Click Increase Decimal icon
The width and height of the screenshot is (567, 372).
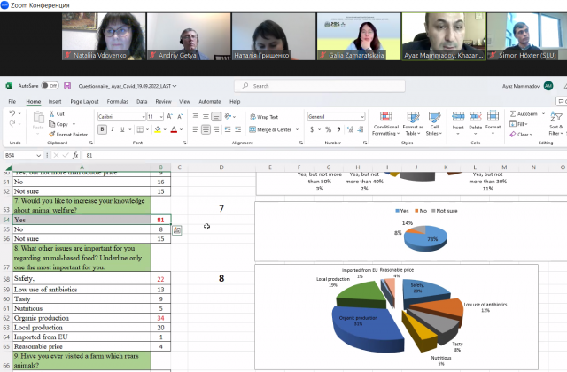coord(350,129)
